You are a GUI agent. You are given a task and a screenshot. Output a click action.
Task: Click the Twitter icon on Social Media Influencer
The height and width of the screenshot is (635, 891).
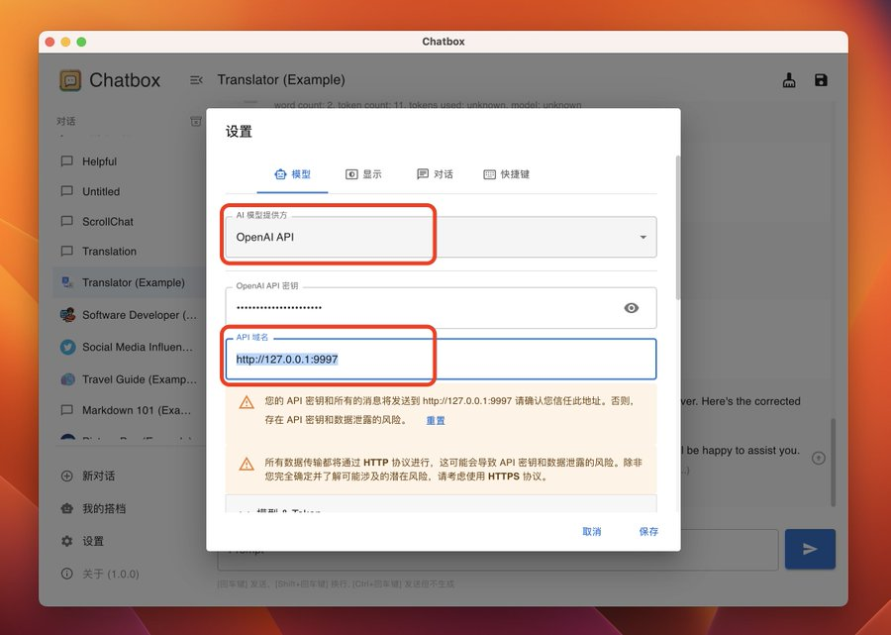(66, 347)
